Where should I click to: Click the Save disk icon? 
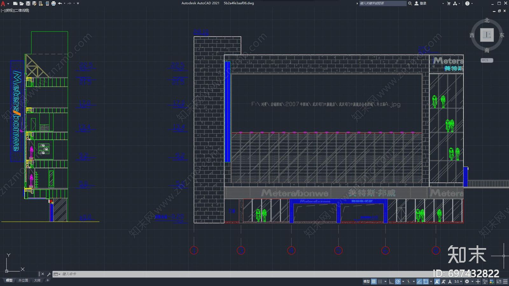28,3
